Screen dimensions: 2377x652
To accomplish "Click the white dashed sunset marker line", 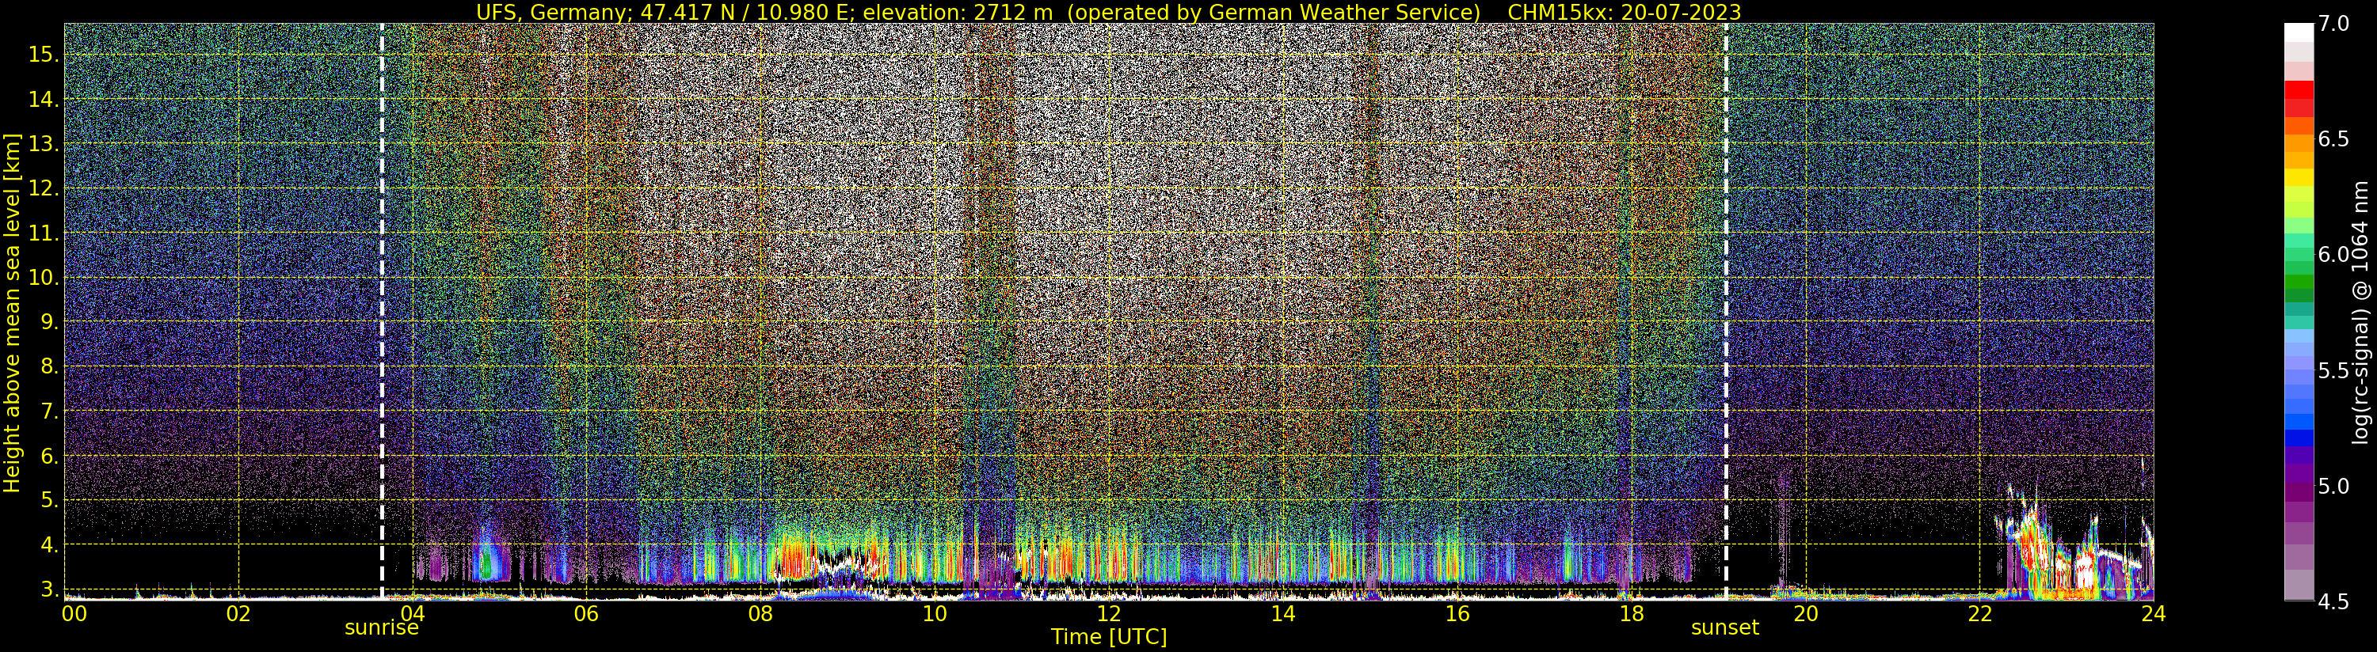I will [1726, 312].
